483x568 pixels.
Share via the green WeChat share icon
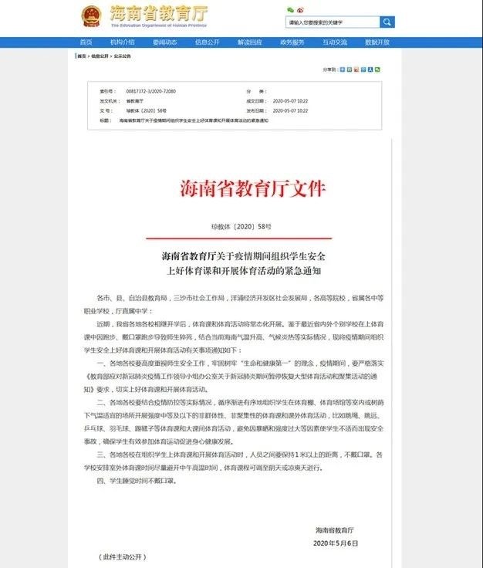coord(377,69)
